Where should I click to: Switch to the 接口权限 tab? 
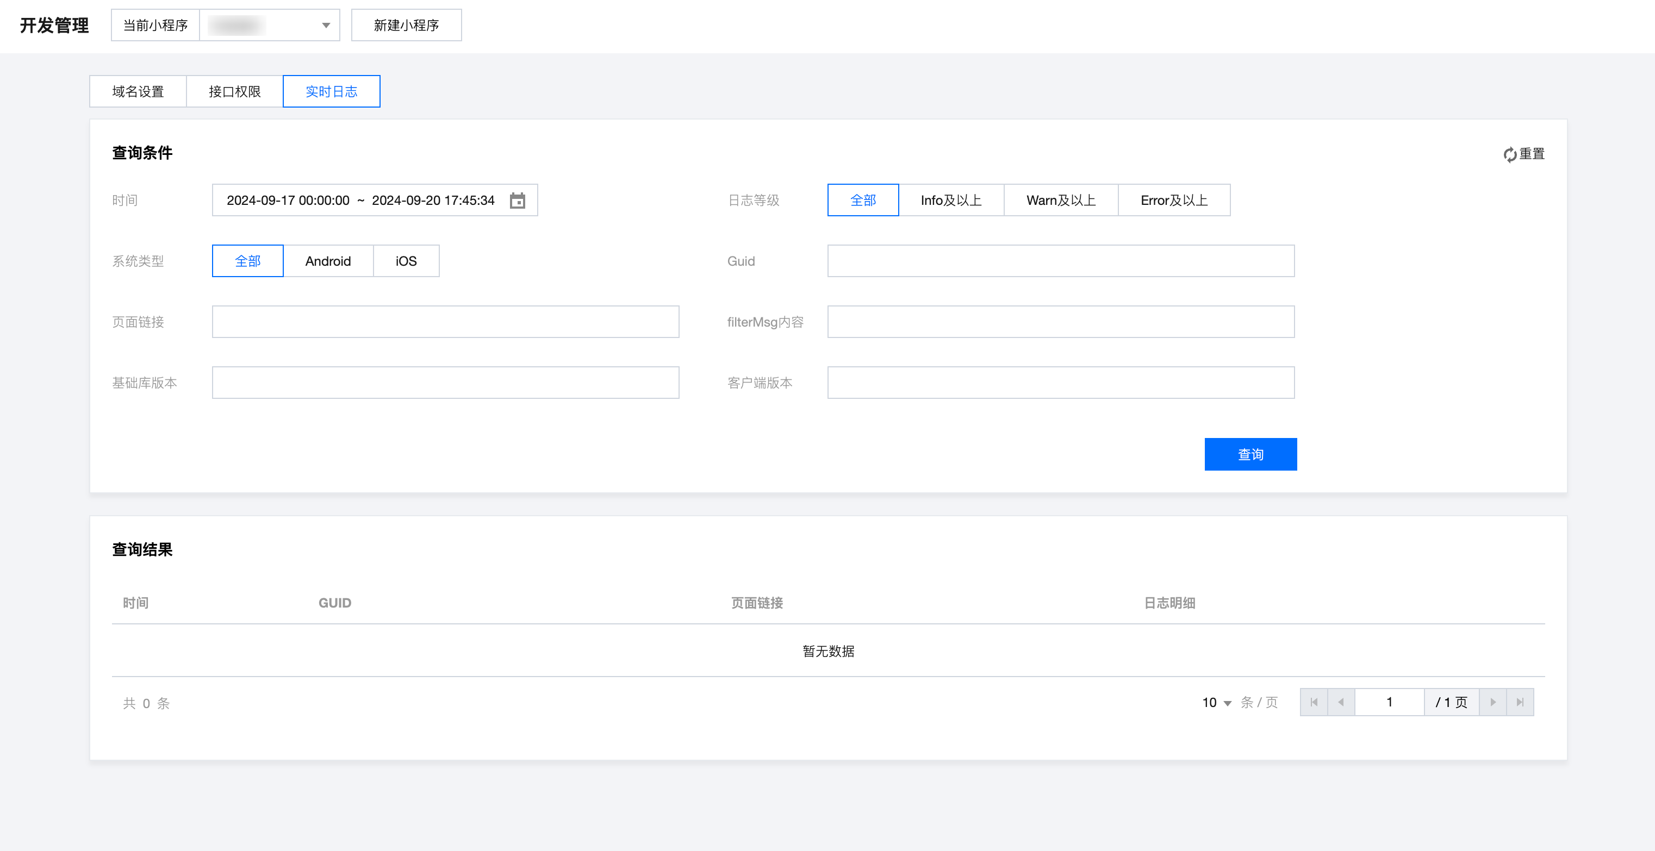[234, 92]
